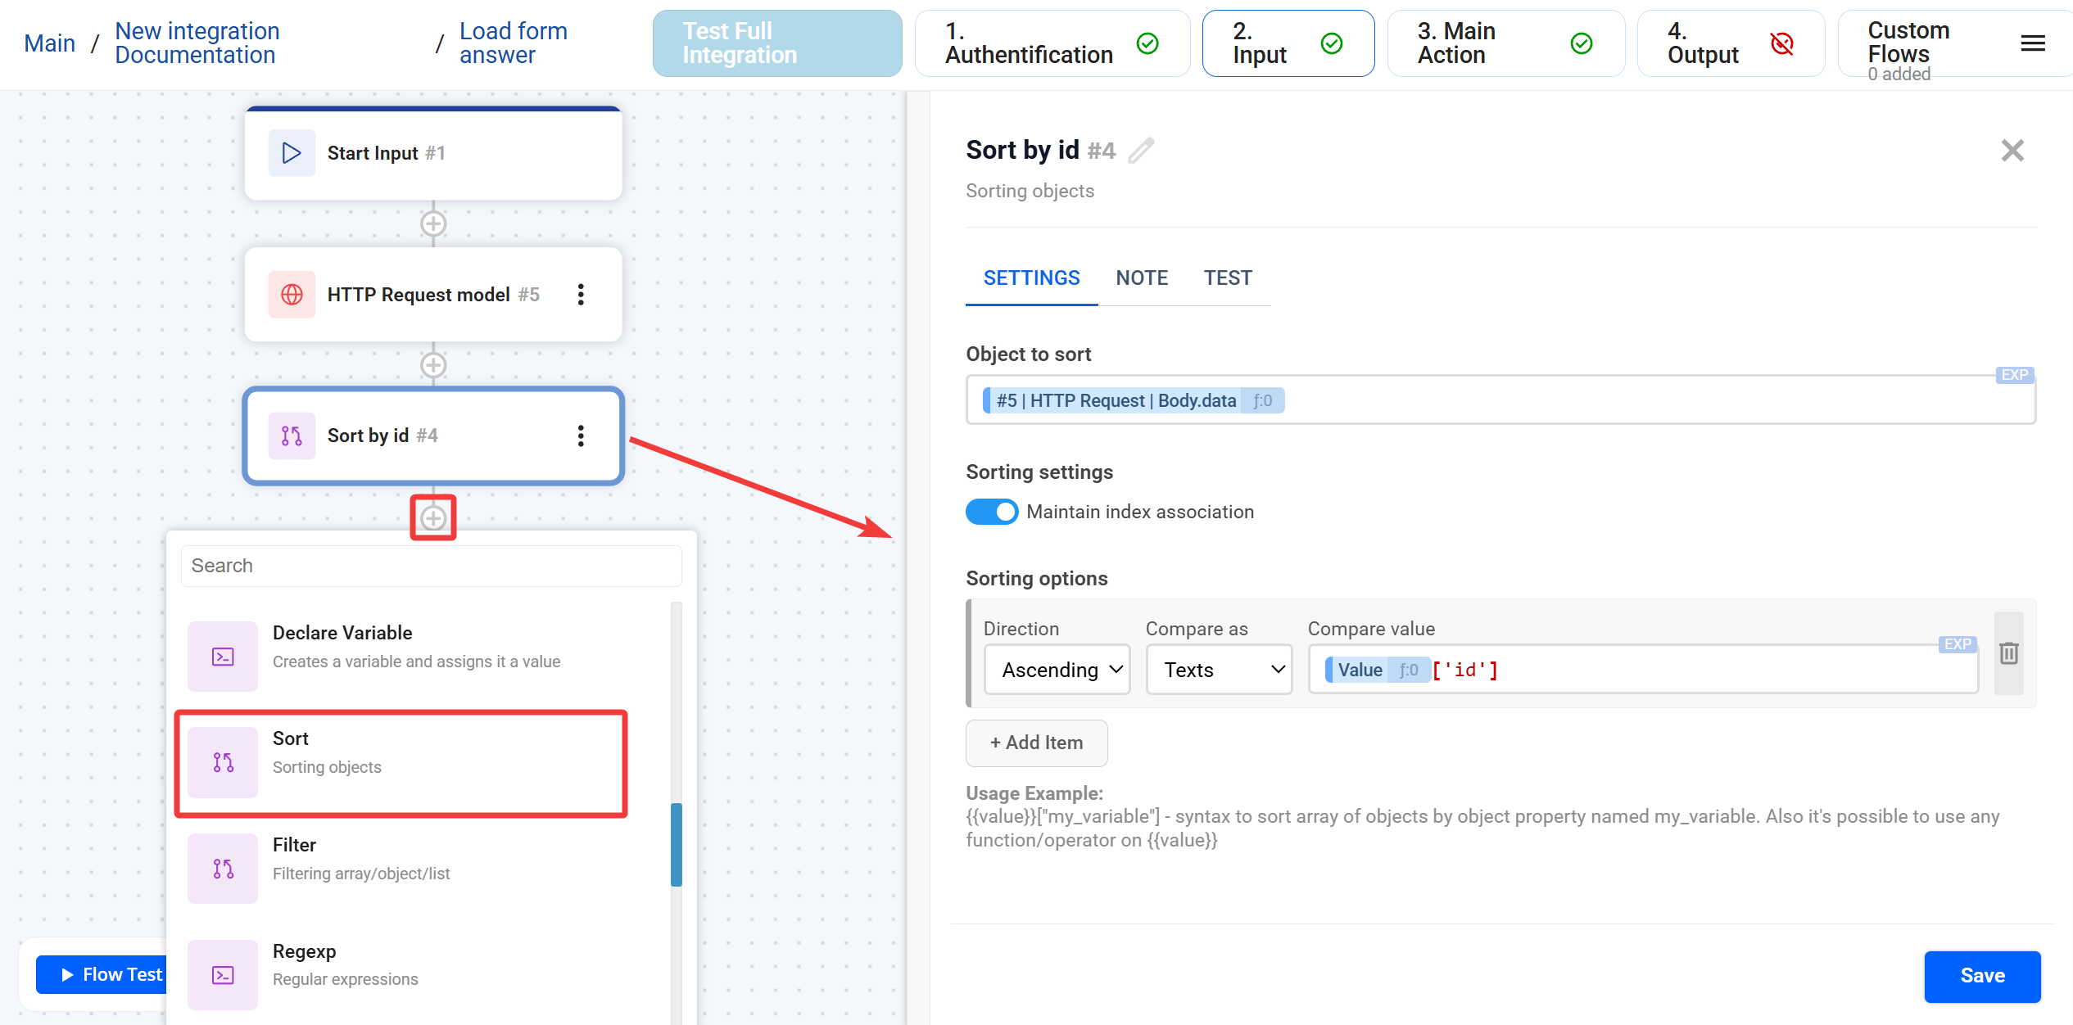Open the Compare as Texts dropdown
Screen dimensions: 2073x1025
coord(1219,670)
